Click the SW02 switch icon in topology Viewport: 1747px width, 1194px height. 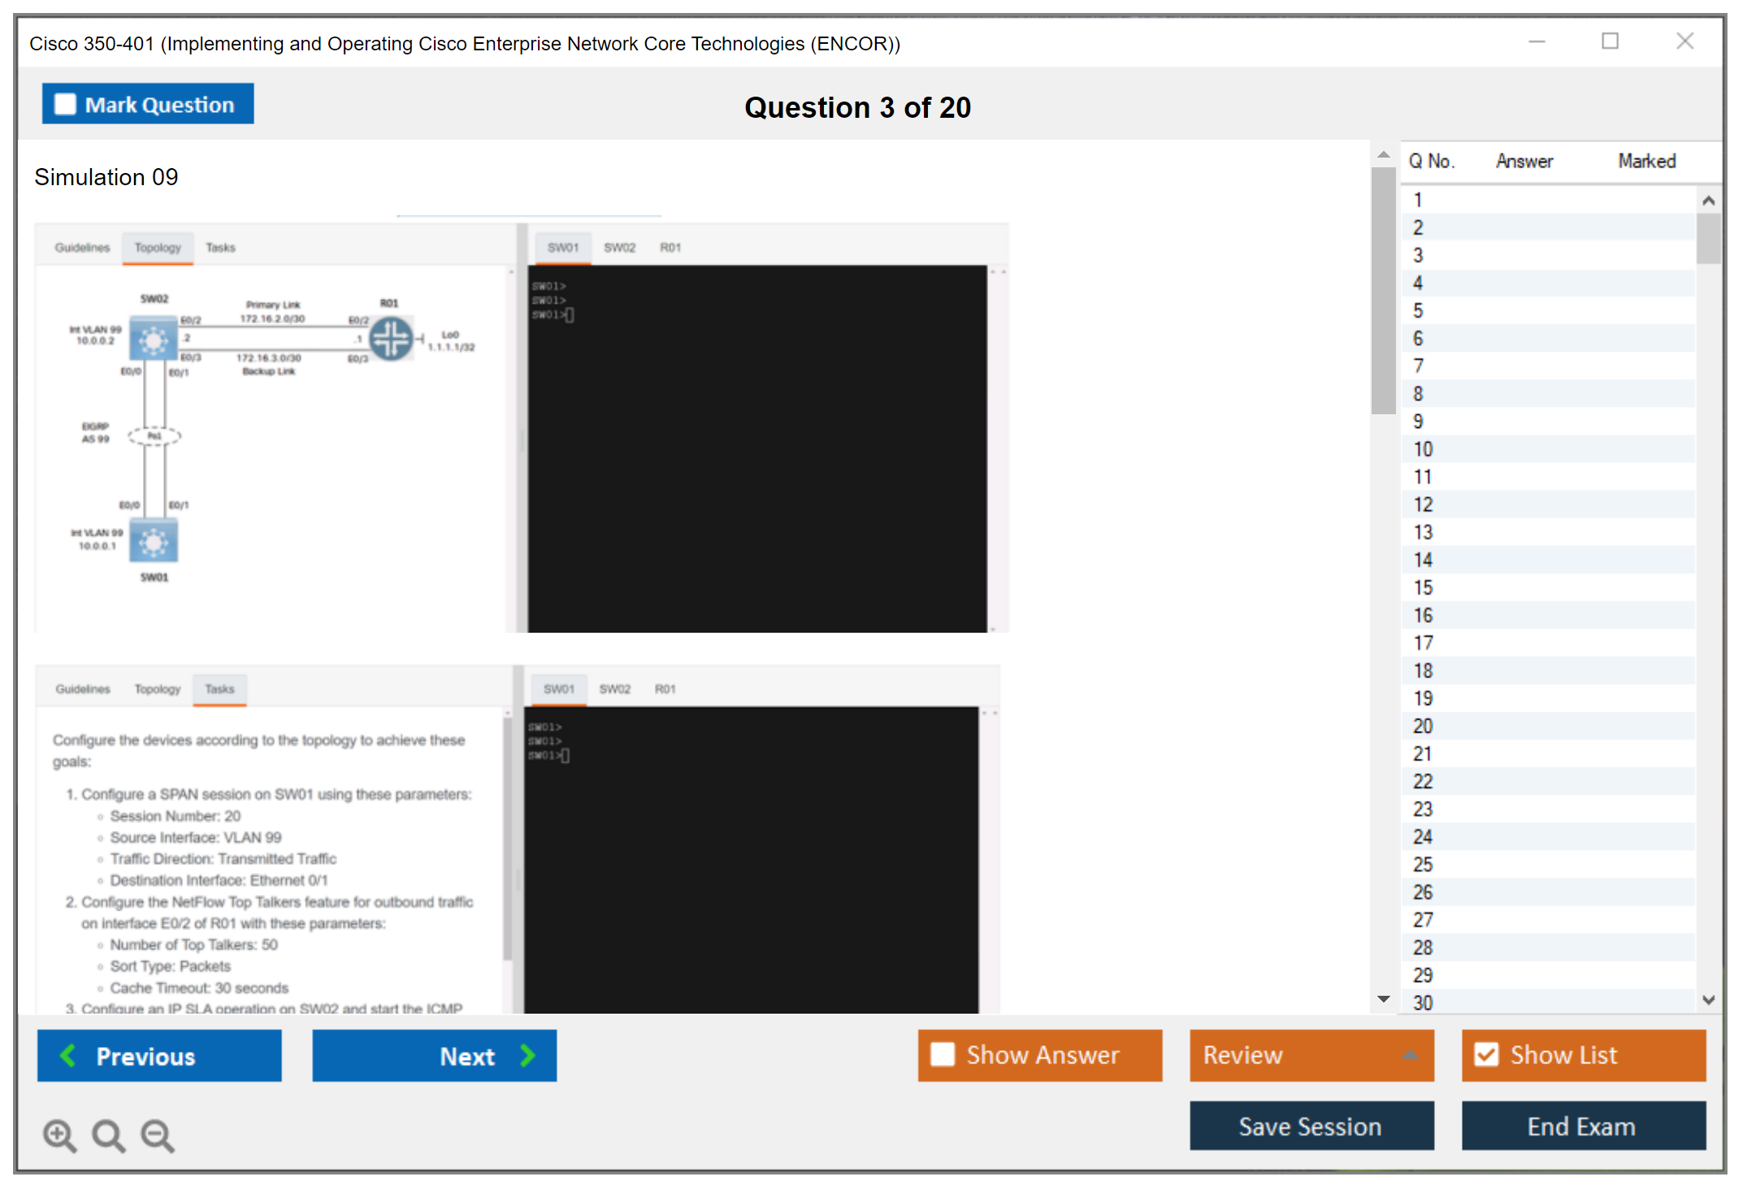(x=154, y=340)
